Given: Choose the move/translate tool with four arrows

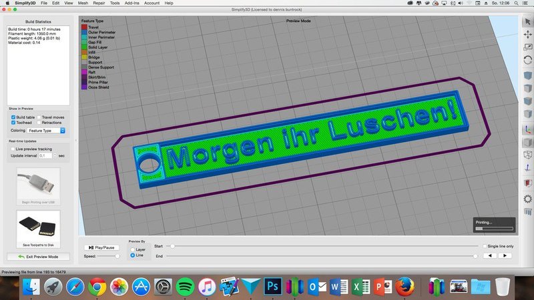Looking at the screenshot, I should 527,35.
